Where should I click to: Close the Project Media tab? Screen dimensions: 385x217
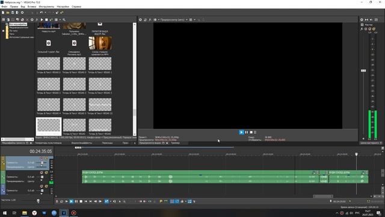(x=31, y=143)
